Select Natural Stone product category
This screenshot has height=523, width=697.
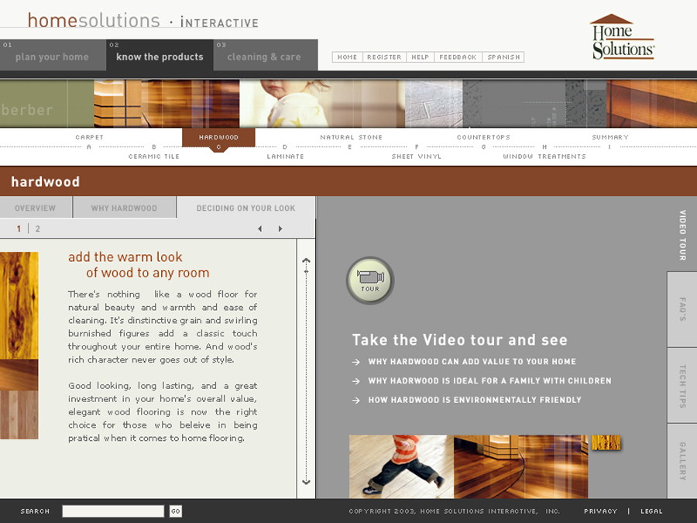coord(351,137)
